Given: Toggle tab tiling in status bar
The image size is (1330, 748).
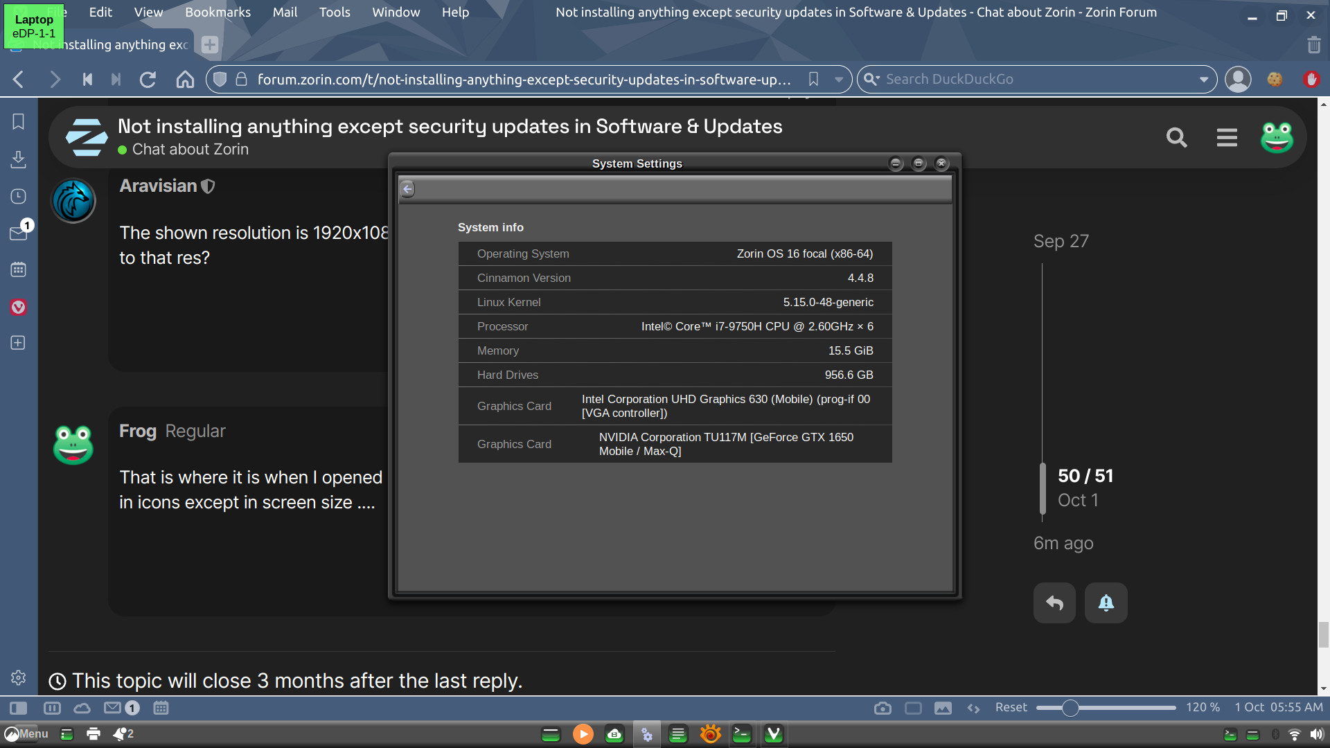Looking at the screenshot, I should click(52, 708).
